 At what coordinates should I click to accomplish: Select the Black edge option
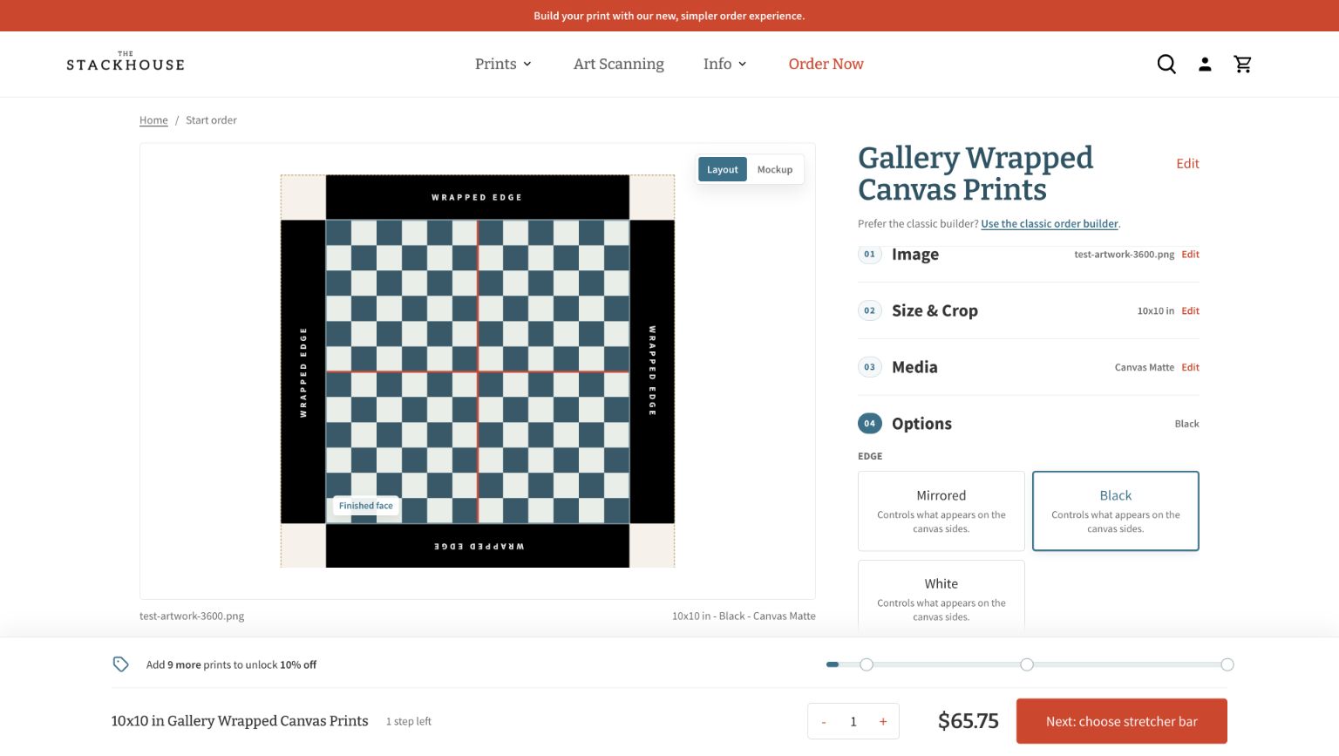click(x=1116, y=511)
